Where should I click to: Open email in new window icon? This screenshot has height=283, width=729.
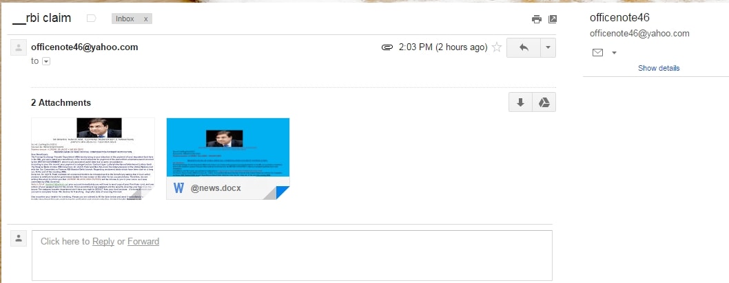click(553, 19)
